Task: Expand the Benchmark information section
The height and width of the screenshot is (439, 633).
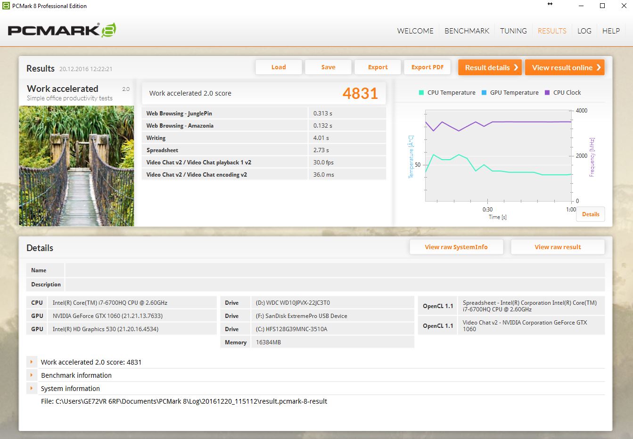Action: [32, 375]
